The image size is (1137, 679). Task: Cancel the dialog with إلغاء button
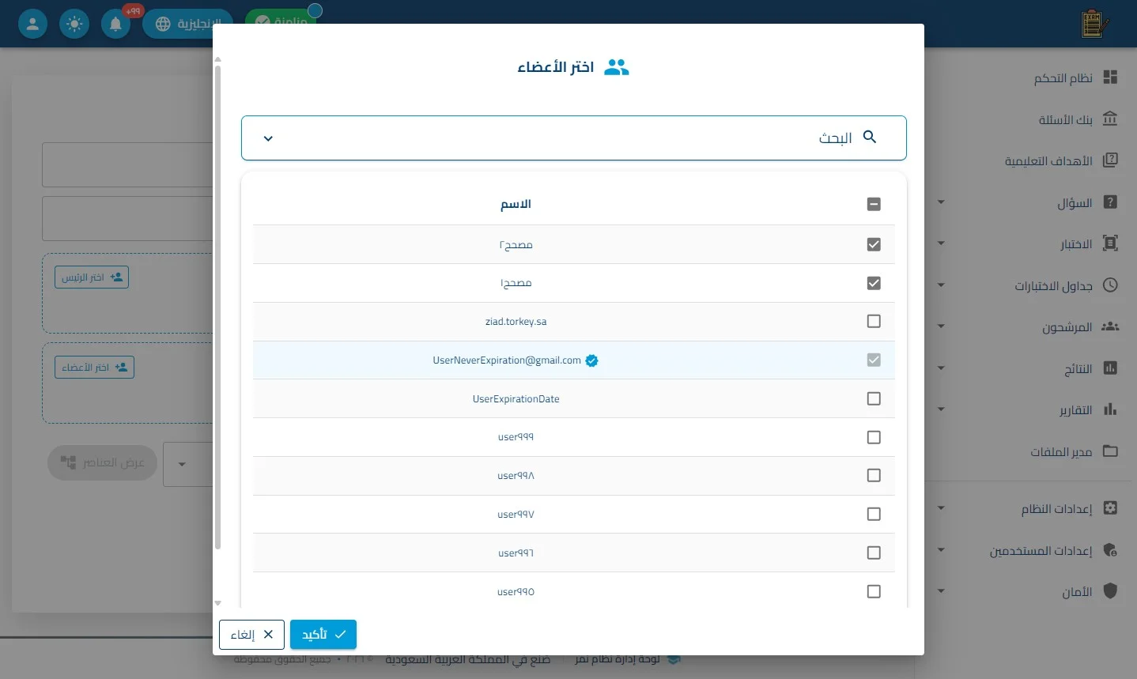251,634
